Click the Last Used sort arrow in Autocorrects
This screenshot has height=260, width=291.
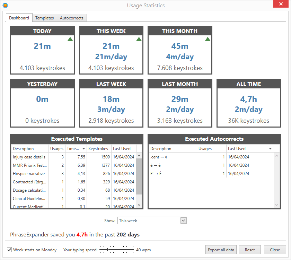[x=270, y=149]
